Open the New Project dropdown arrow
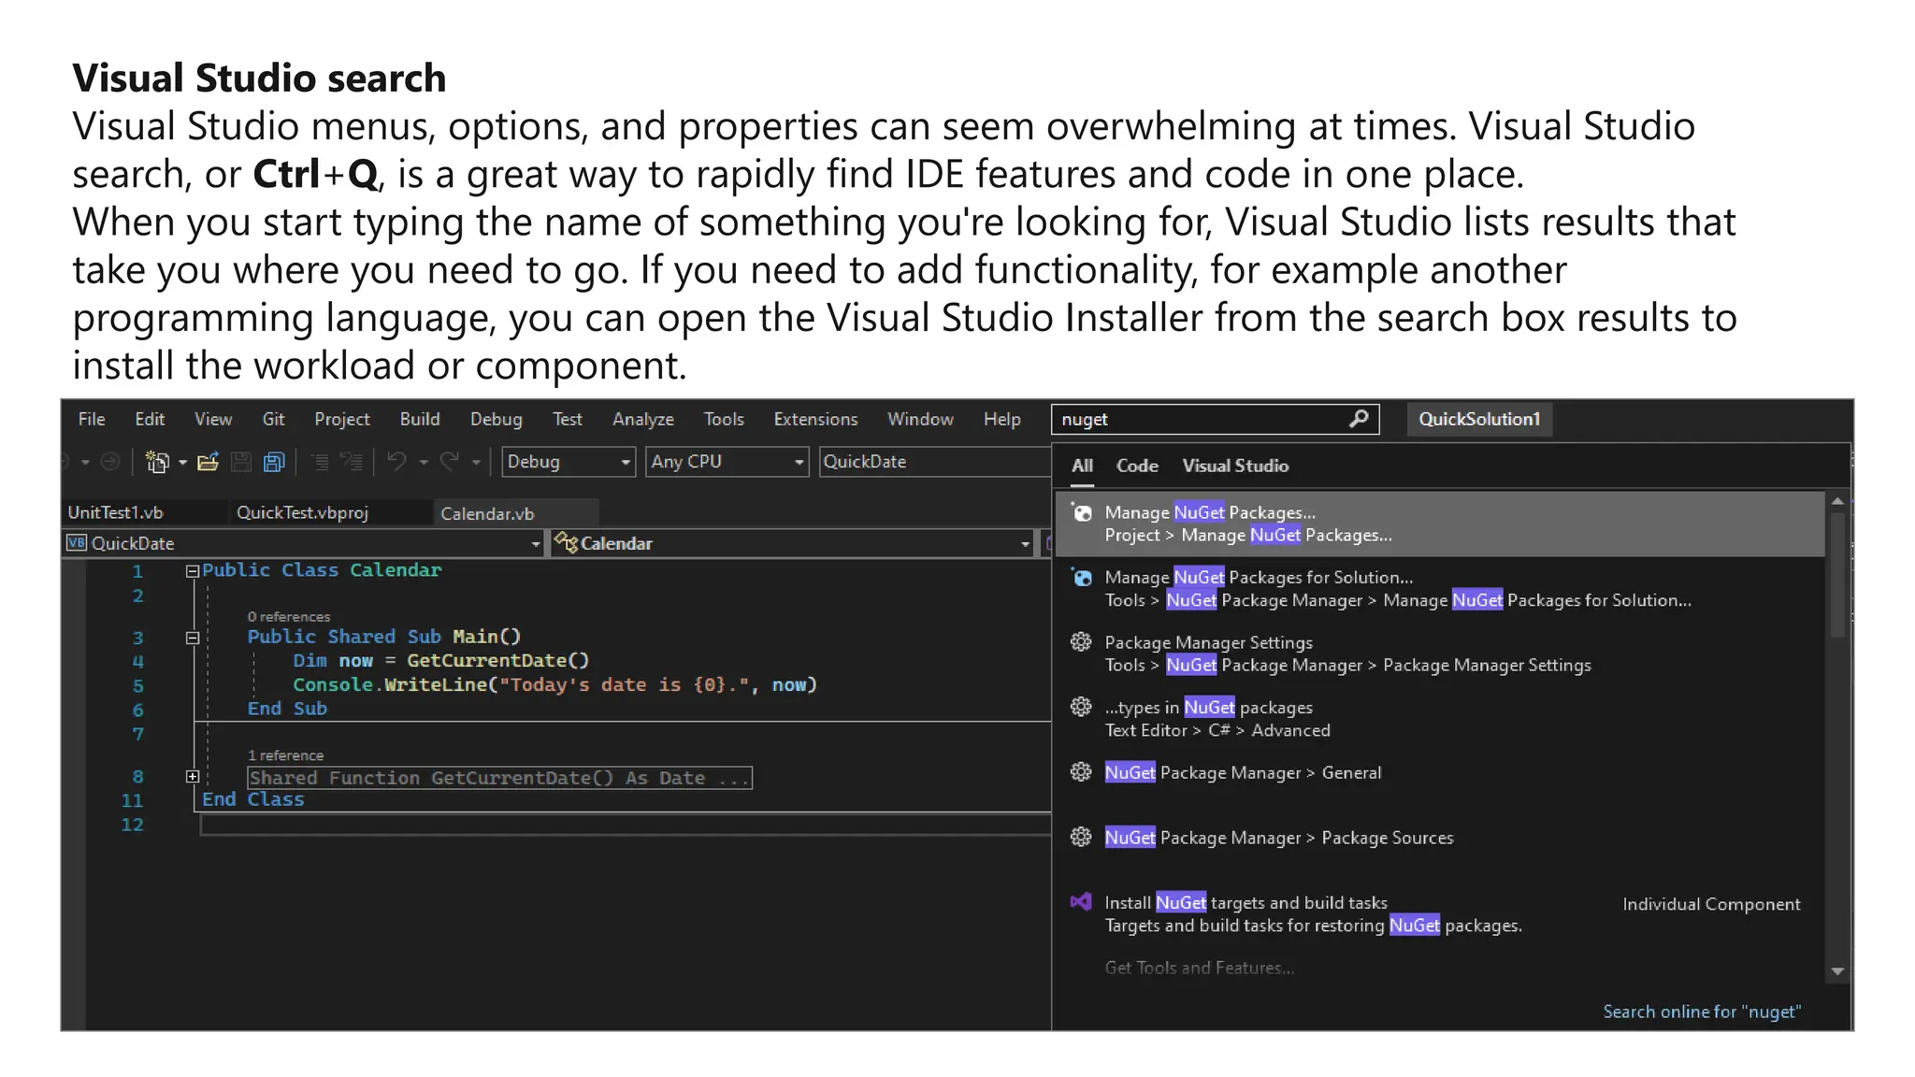Screen dimensions: 1915x1077 coord(182,463)
